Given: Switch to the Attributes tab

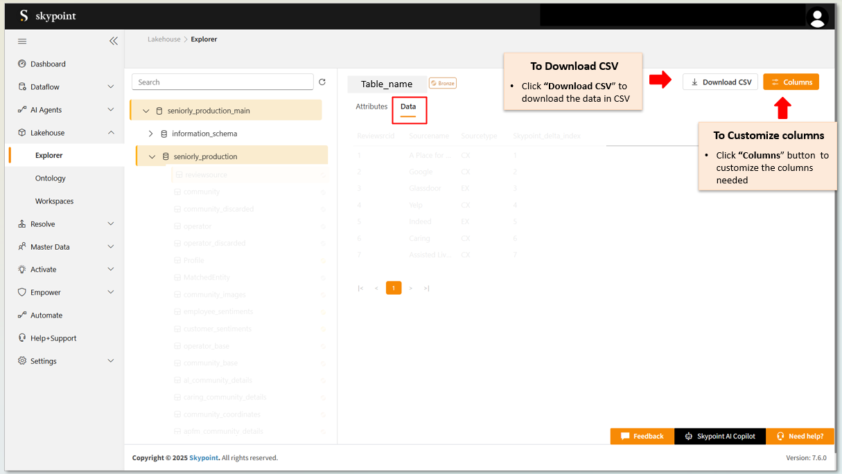Looking at the screenshot, I should click(x=371, y=107).
